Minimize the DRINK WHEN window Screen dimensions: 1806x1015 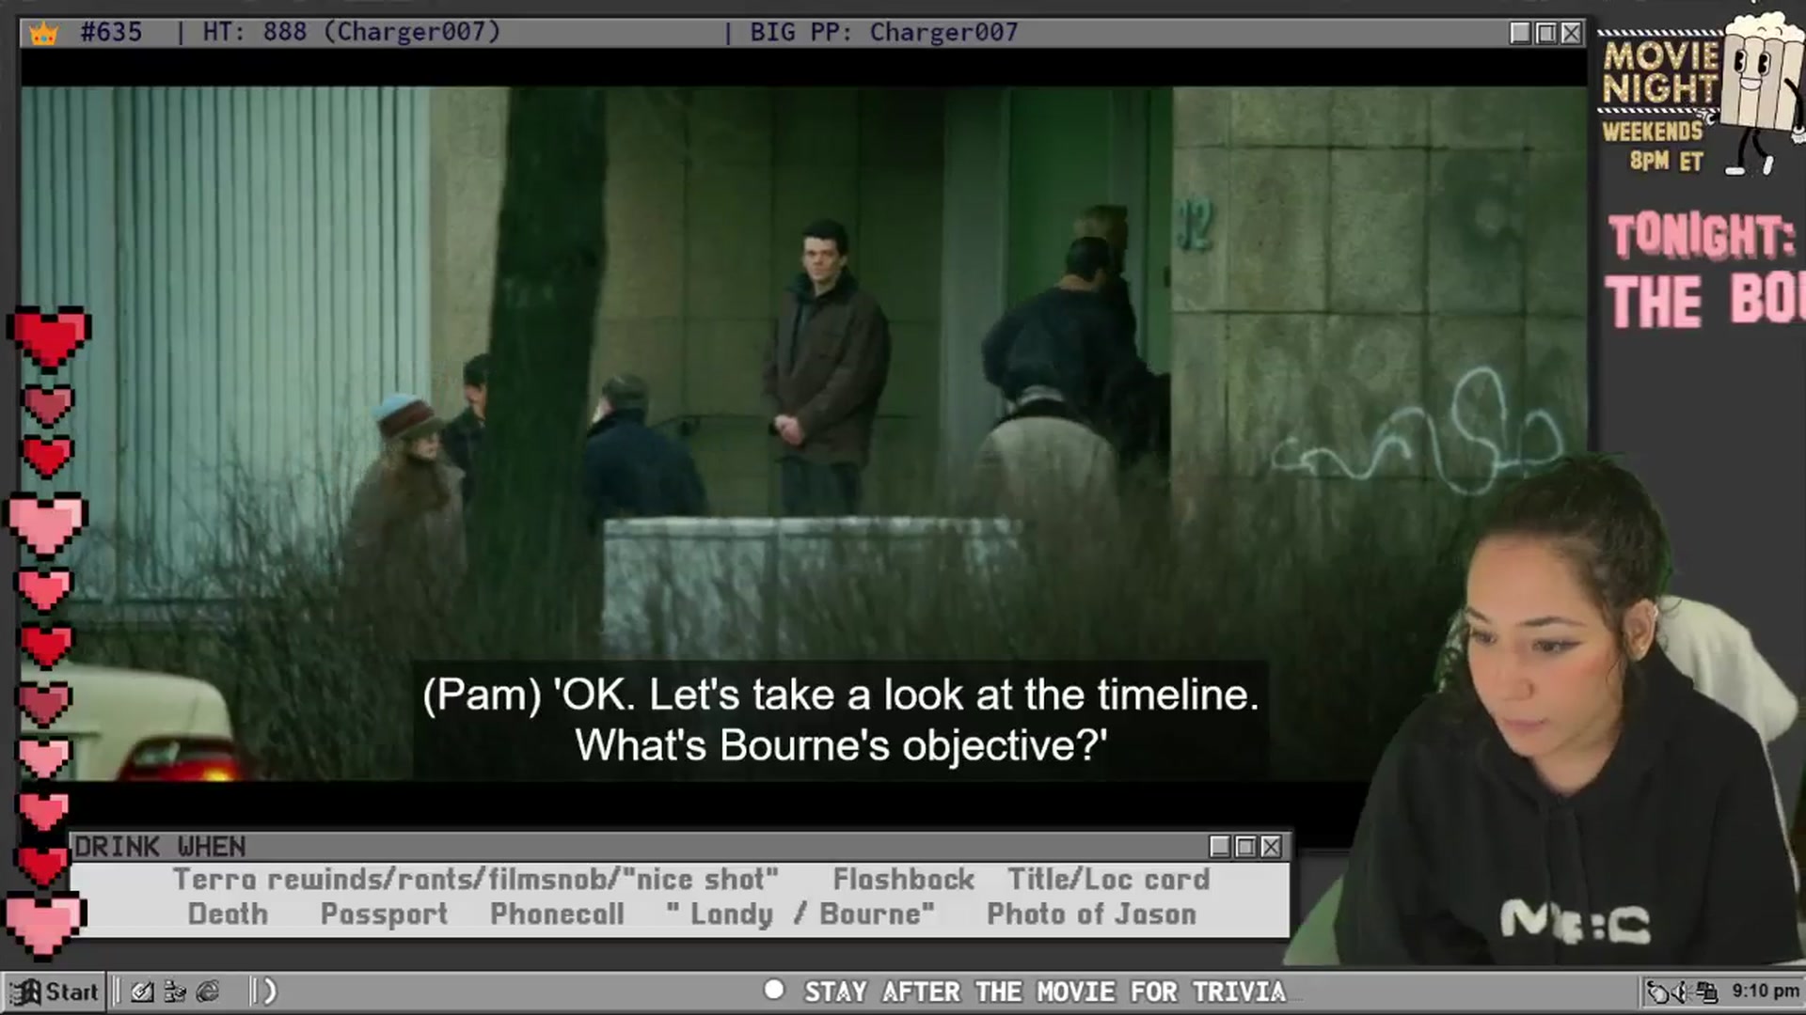point(1220,847)
